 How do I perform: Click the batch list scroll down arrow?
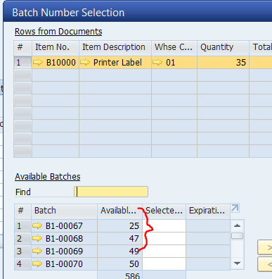click(237, 263)
